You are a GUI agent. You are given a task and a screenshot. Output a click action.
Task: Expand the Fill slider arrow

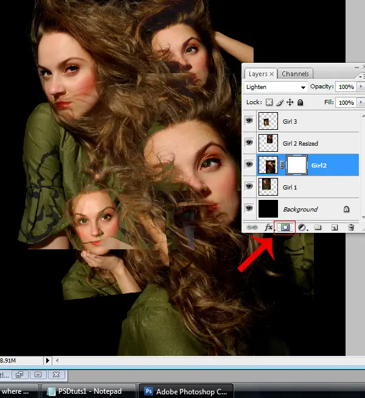[x=361, y=103]
